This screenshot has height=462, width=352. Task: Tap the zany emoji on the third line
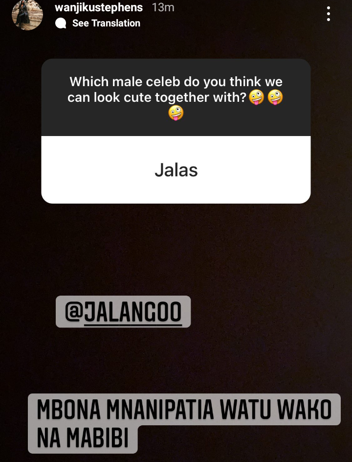(x=176, y=113)
